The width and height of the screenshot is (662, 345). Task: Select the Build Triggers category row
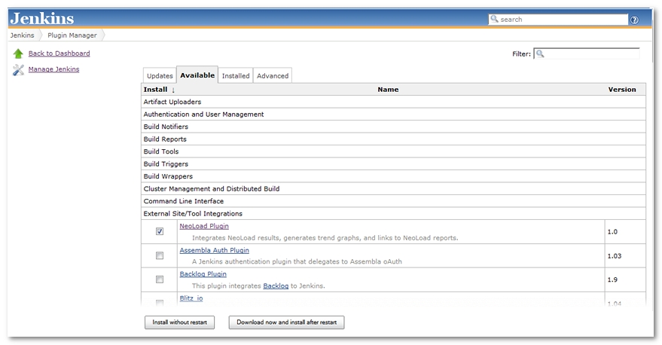[x=393, y=164]
